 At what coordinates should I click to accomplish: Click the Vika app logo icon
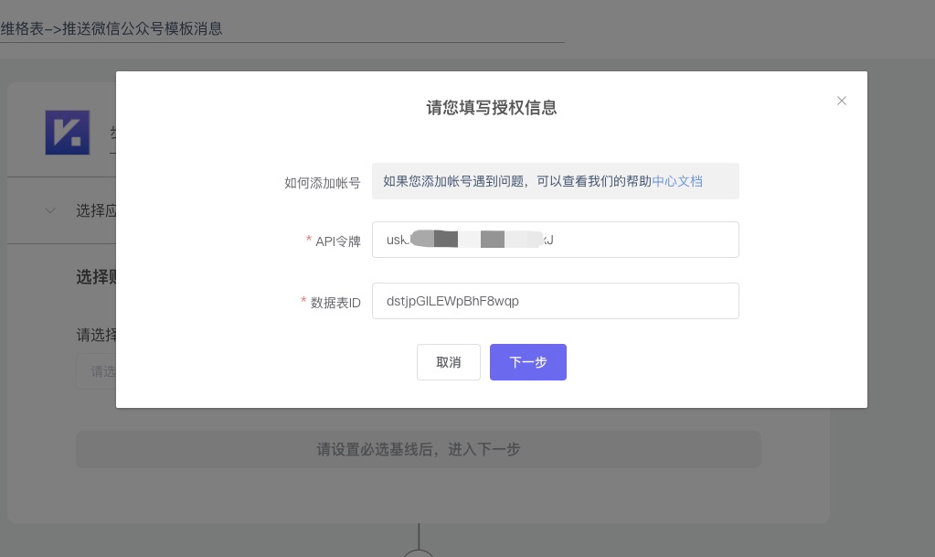tap(68, 133)
